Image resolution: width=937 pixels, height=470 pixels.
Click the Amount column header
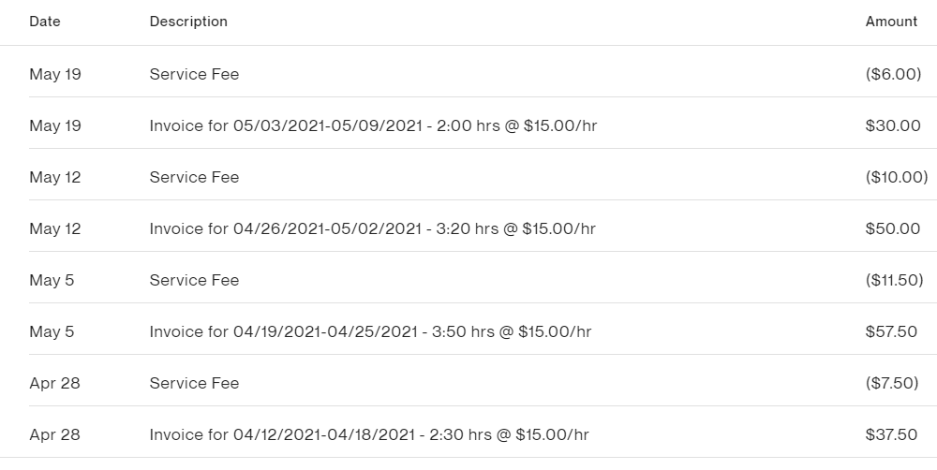pyautogui.click(x=891, y=22)
